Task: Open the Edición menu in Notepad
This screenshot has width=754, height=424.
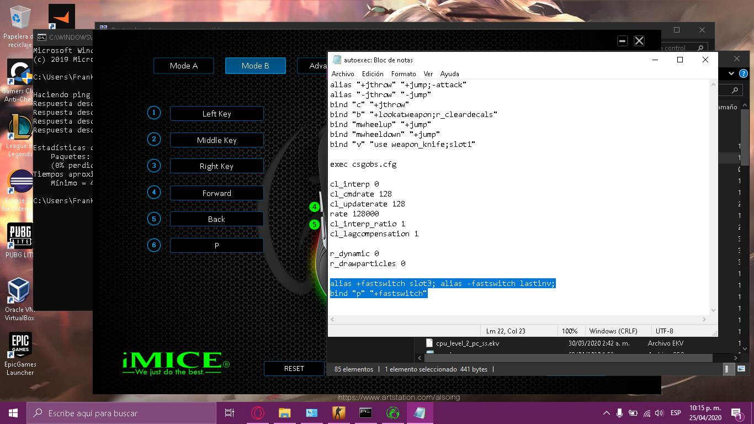Action: click(373, 74)
